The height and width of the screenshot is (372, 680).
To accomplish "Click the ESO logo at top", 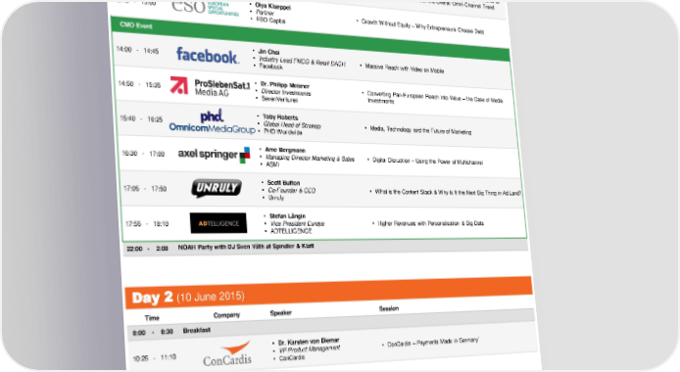I will (x=204, y=7).
